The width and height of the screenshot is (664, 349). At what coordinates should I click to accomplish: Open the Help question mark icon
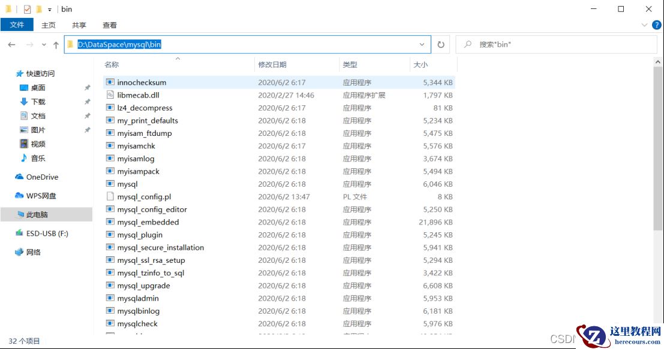pos(656,25)
